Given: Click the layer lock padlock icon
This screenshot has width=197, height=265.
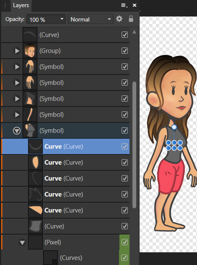Looking at the screenshot, I should (131, 19).
